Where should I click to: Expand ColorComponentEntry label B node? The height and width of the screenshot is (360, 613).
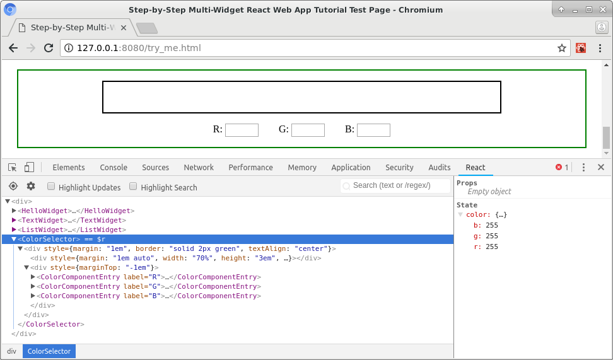point(33,296)
